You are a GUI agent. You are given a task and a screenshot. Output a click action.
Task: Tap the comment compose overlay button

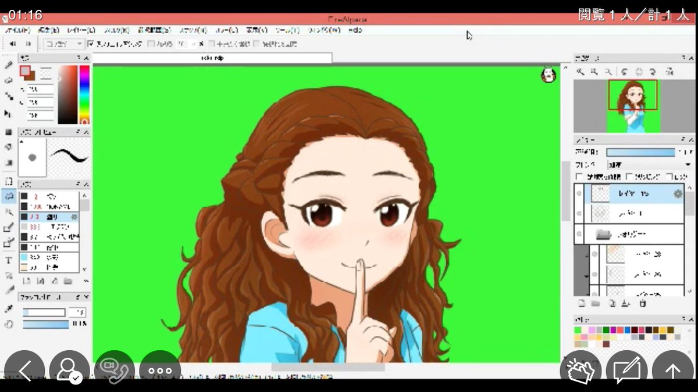pos(626,371)
